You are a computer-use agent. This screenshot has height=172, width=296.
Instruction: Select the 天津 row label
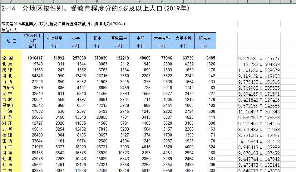click(7, 70)
